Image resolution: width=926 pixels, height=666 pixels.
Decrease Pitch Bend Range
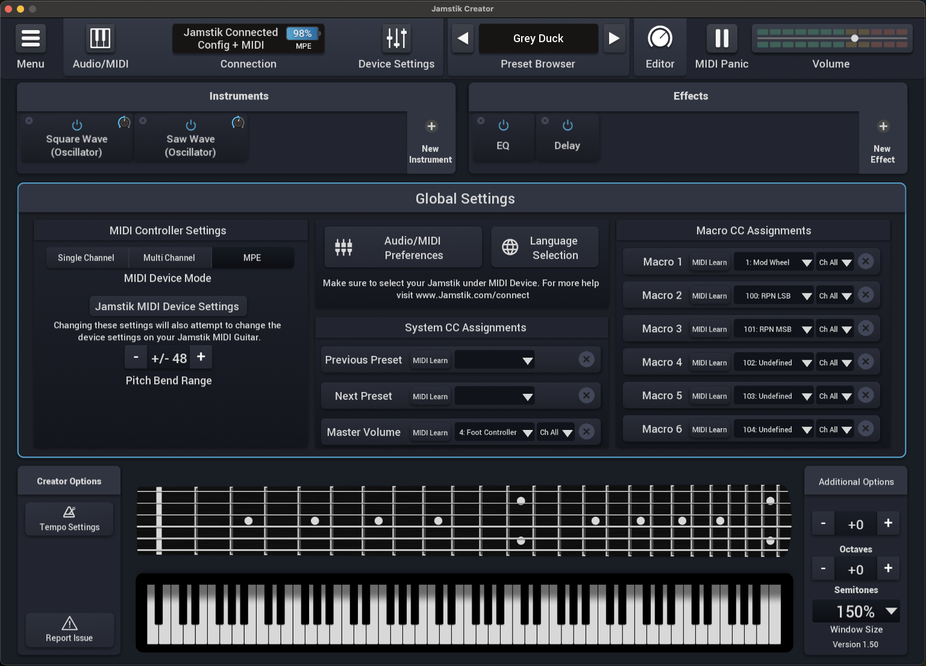[x=136, y=357]
